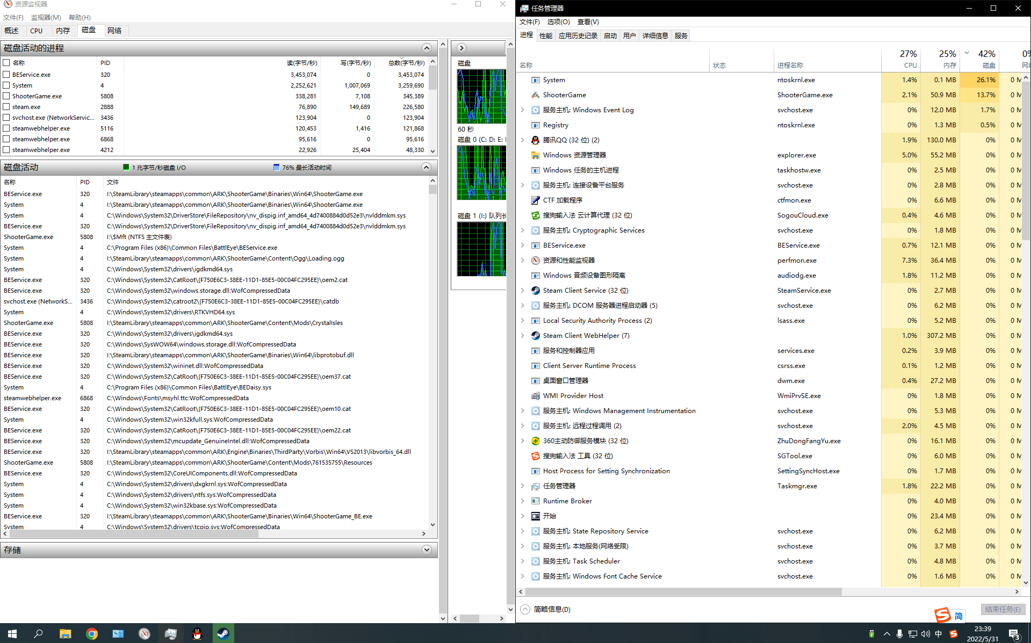Click the 360 active defense service icon
The image size is (1031, 643).
click(535, 441)
